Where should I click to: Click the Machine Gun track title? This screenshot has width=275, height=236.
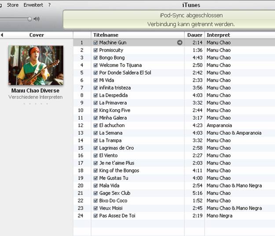click(113, 42)
